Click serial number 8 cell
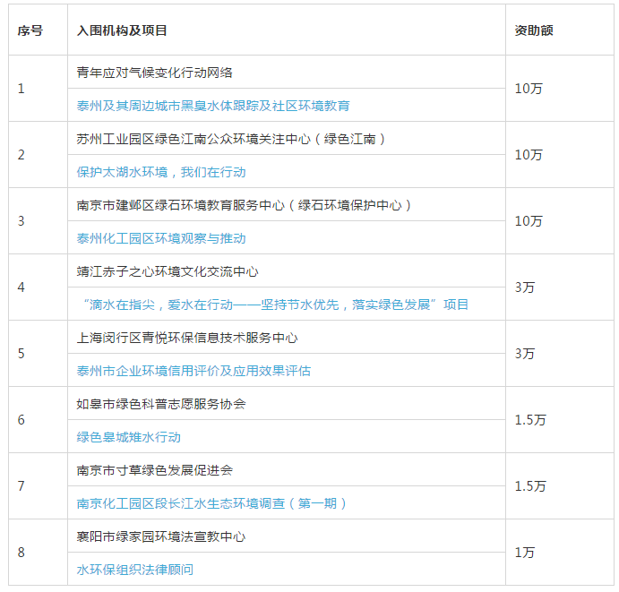Viewport: 619px width, 592px height. point(38,553)
